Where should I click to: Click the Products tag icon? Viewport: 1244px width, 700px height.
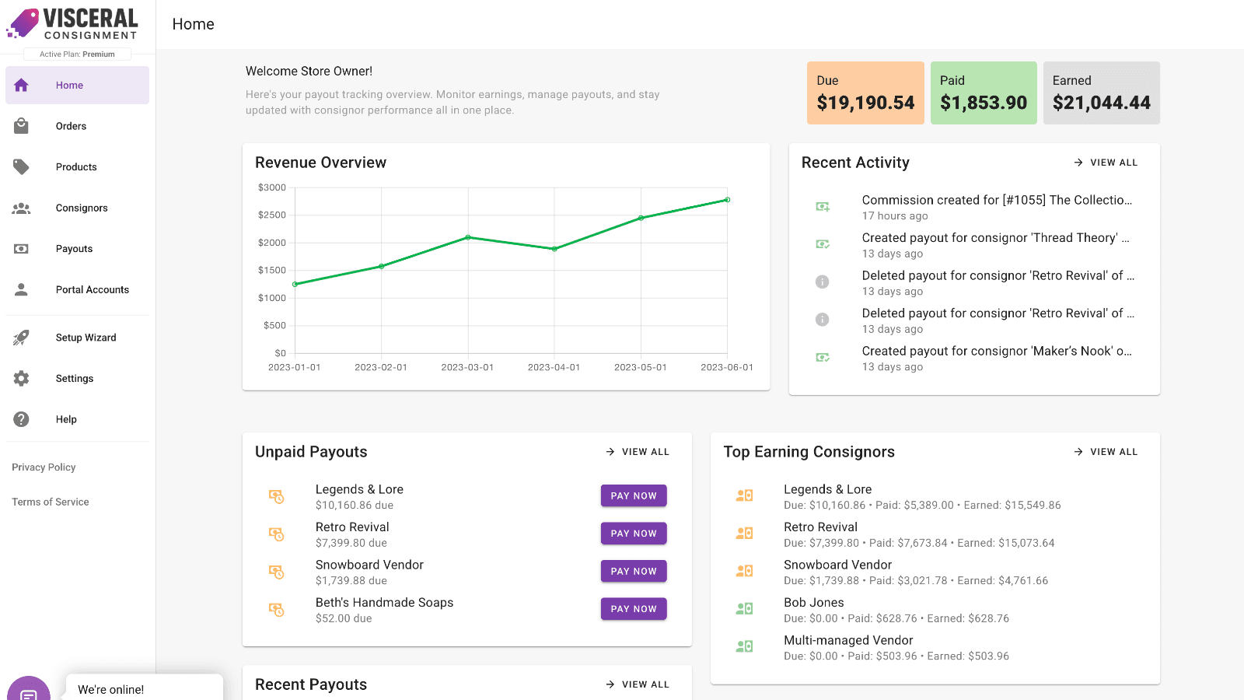click(x=22, y=167)
